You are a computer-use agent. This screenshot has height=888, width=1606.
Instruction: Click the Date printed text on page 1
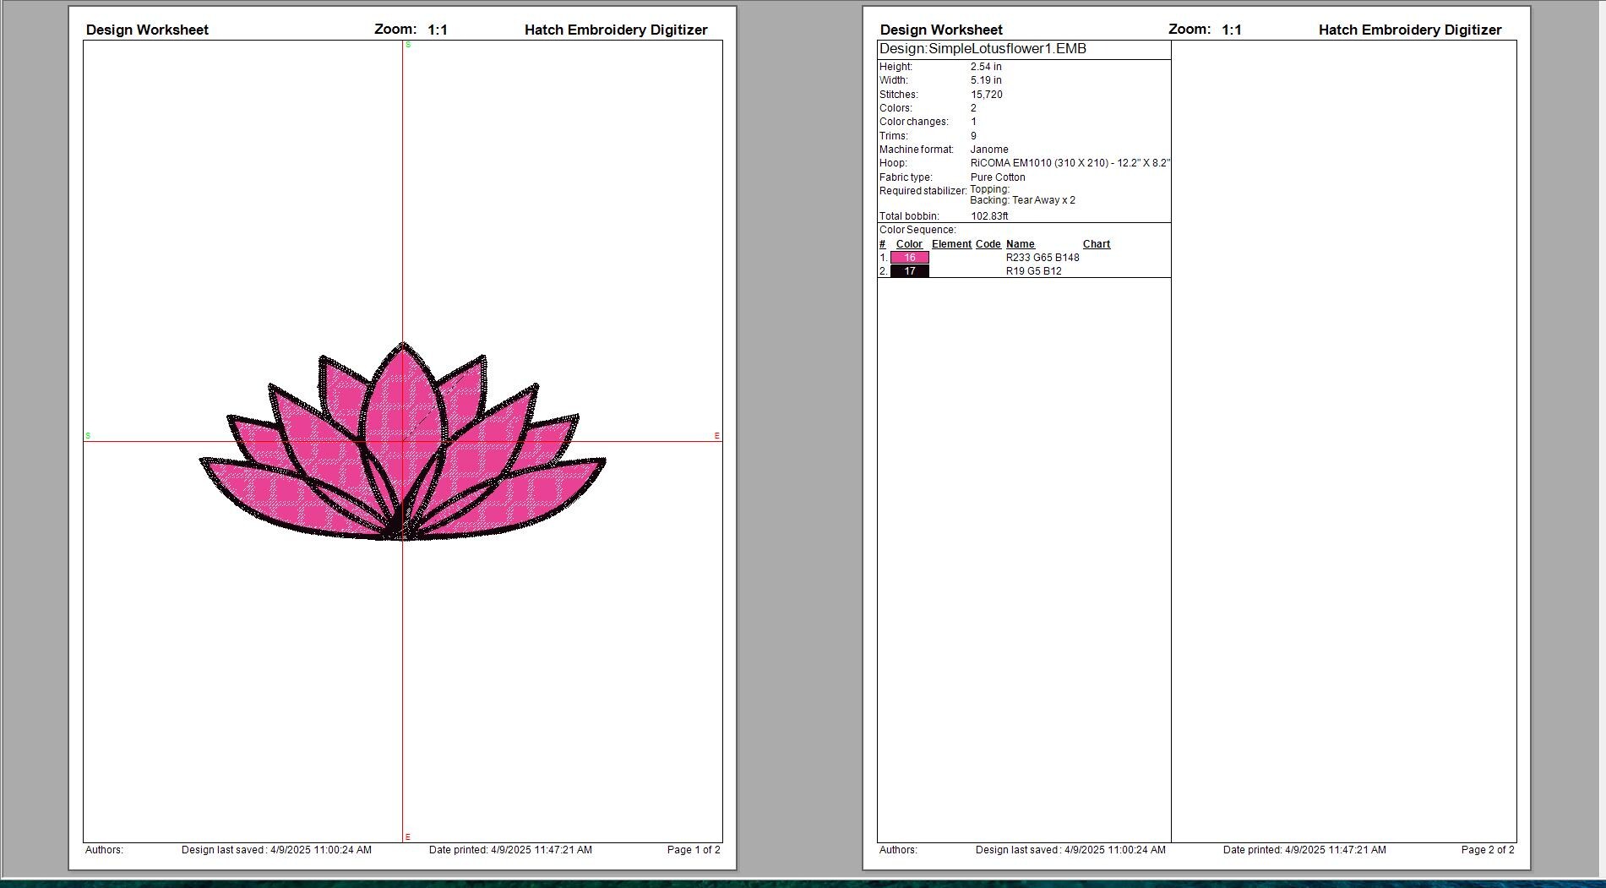510,850
